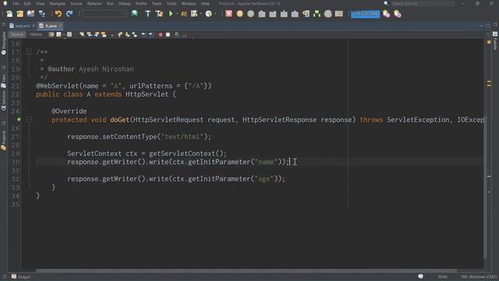499x281 pixels.
Task: Close the A.java tab
Action: [61, 26]
